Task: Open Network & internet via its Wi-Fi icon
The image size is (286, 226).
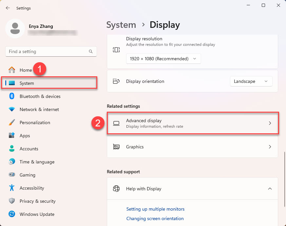Action: click(12, 109)
